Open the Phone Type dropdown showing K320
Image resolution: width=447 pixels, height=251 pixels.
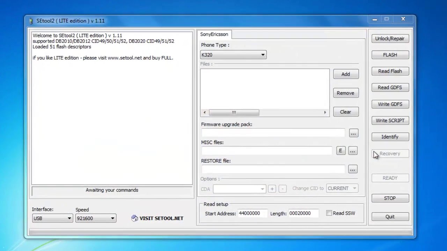pos(233,55)
